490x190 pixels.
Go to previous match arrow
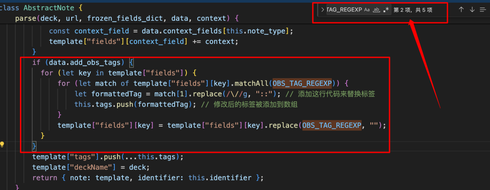coord(461,9)
